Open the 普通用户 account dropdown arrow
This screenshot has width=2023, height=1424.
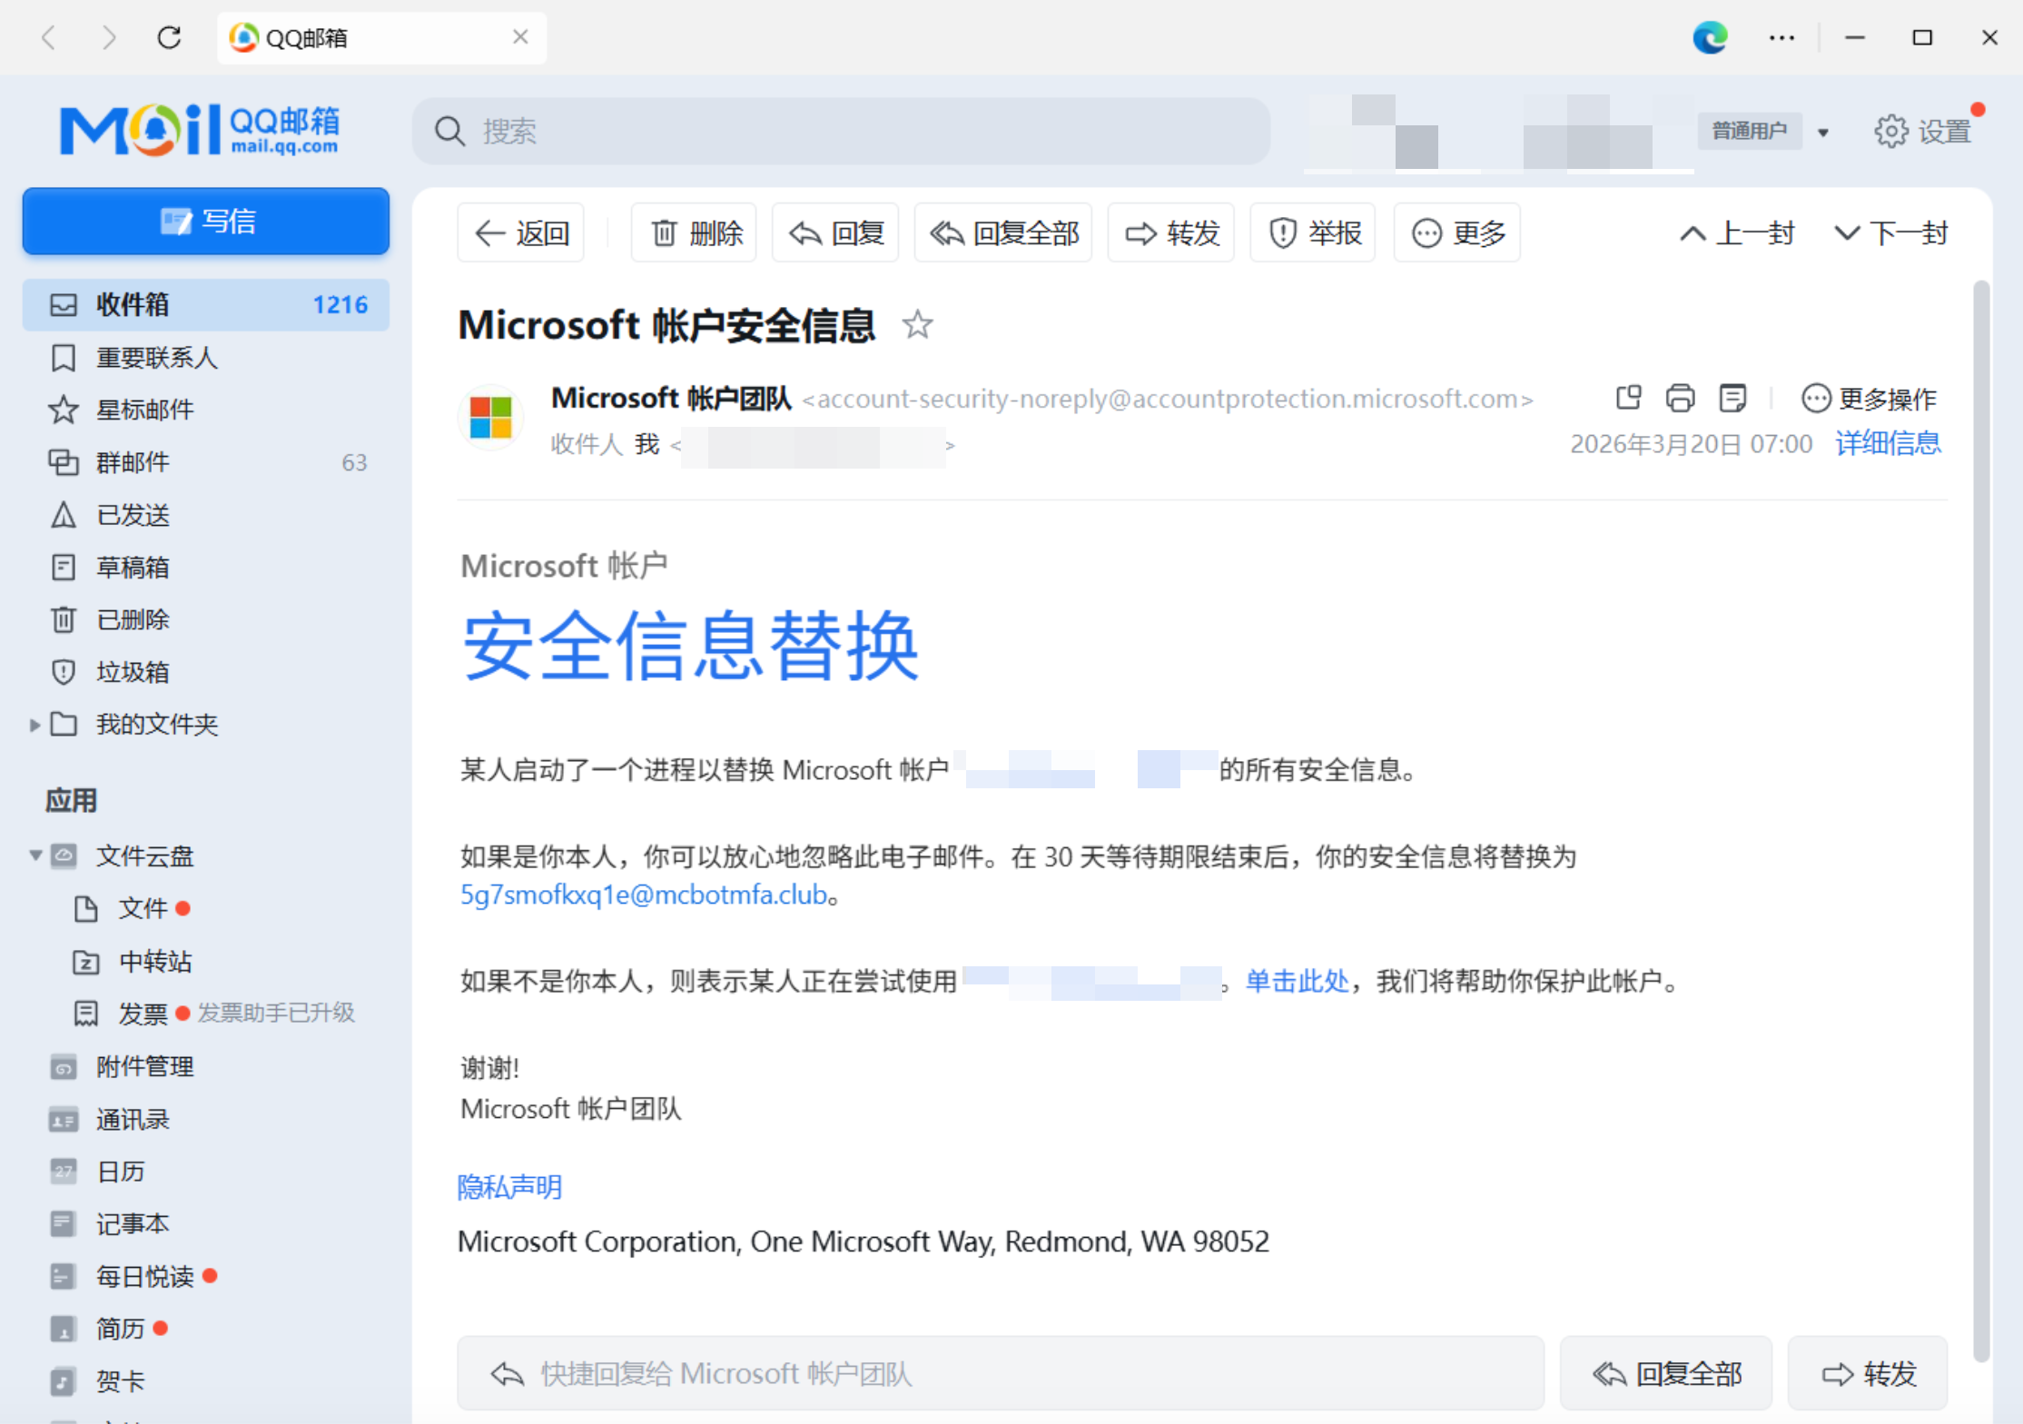[1822, 133]
